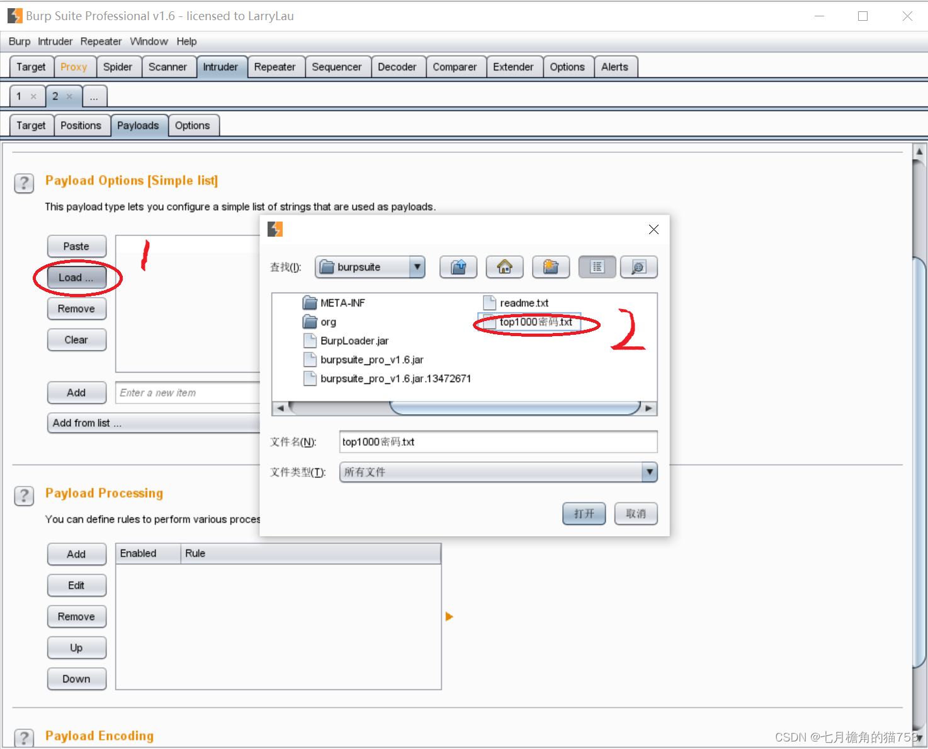Switch to the Decoder tab
The image size is (928, 749).
pos(397,67)
